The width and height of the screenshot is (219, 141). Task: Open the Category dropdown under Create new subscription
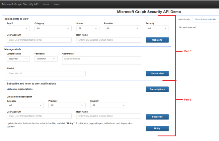pyautogui.click(x=25, y=105)
